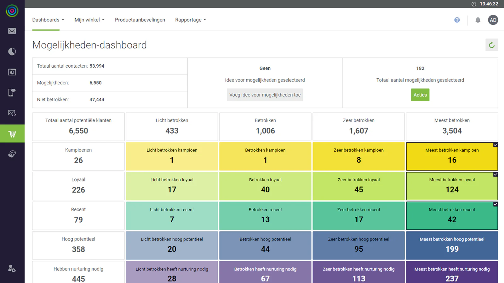Select Licht betrokken hoog potentieel tile
This screenshot has width=504, height=283.
pyautogui.click(x=172, y=245)
